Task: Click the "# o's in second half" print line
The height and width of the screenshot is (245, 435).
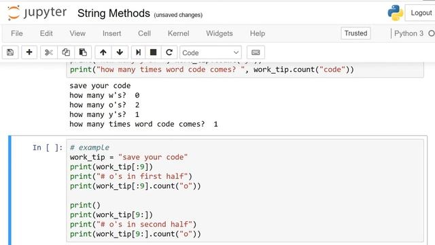Action: (x=133, y=224)
